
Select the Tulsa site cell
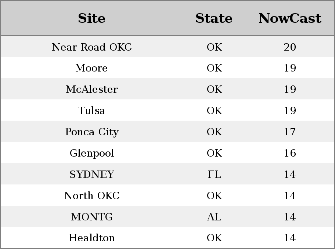point(92,110)
